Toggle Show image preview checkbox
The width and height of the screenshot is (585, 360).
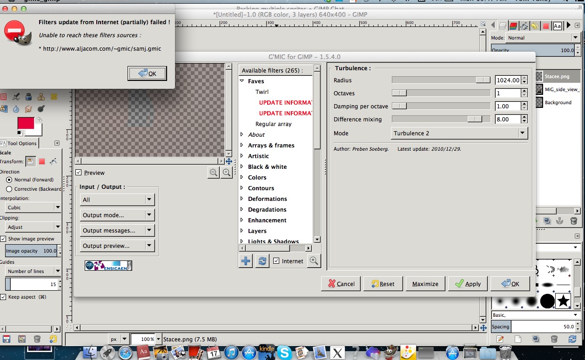[3, 239]
